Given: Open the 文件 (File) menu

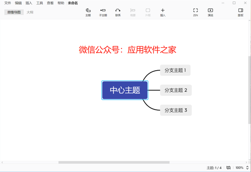Looking at the screenshot, I should pyautogui.click(x=8, y=3).
